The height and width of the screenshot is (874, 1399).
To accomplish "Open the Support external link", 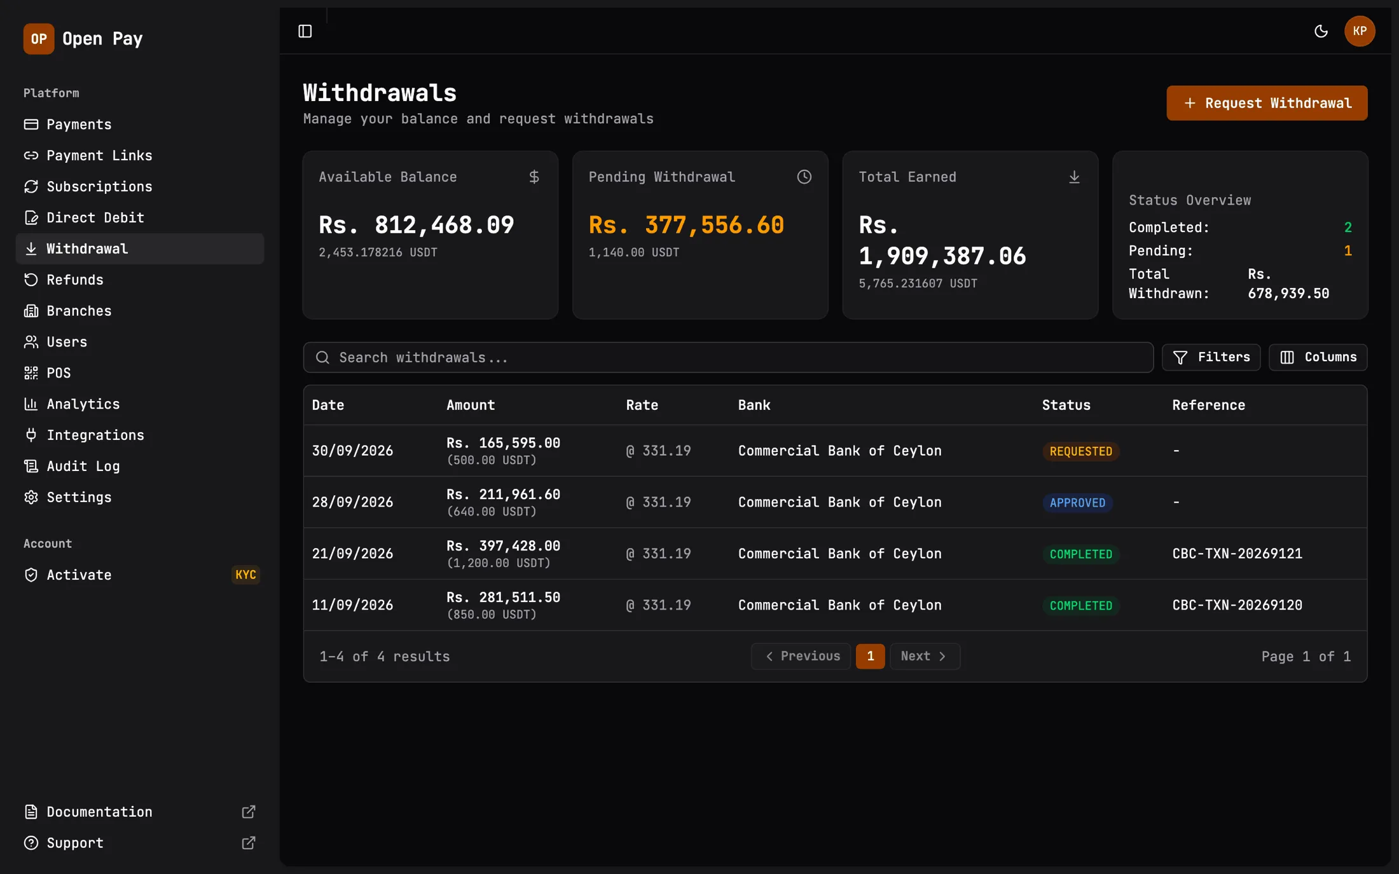I will 140,843.
